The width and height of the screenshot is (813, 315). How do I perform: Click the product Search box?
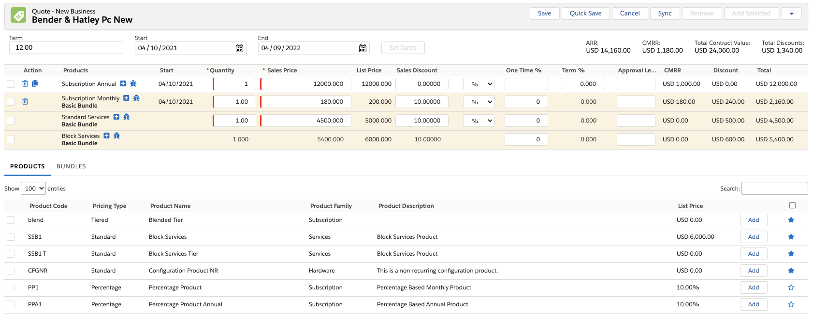(x=775, y=189)
